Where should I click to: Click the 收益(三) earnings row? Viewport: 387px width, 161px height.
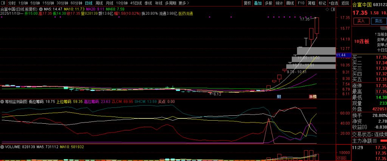coord(370,127)
